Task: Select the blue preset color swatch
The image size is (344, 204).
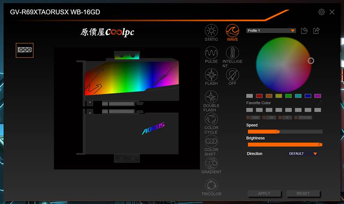Action: pos(308,96)
